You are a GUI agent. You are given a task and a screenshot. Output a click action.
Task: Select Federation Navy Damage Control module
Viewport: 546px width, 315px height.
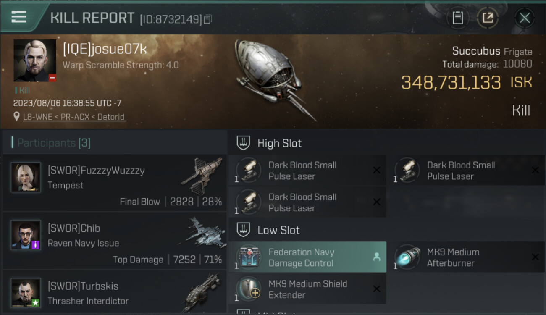[x=307, y=257]
